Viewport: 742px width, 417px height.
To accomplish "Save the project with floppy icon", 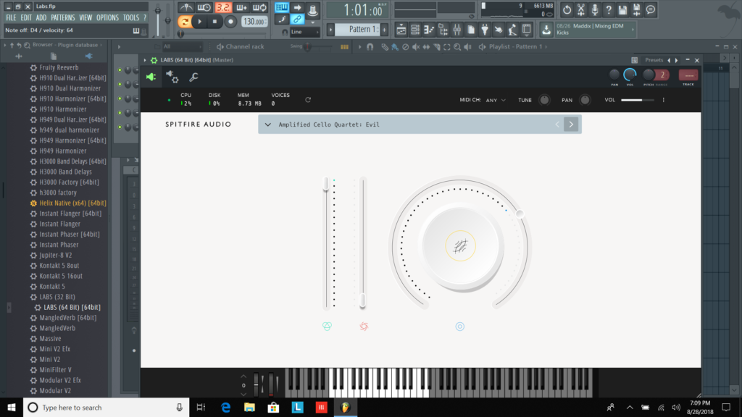I will click(622, 9).
